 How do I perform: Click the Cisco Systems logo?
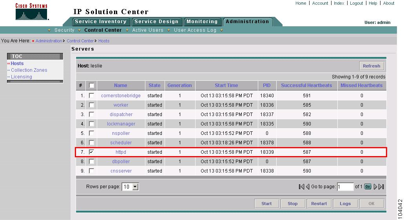(x=32, y=12)
